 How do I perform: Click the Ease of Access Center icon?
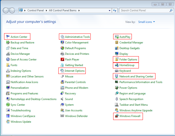pyautogui.click(x=8, y=59)
